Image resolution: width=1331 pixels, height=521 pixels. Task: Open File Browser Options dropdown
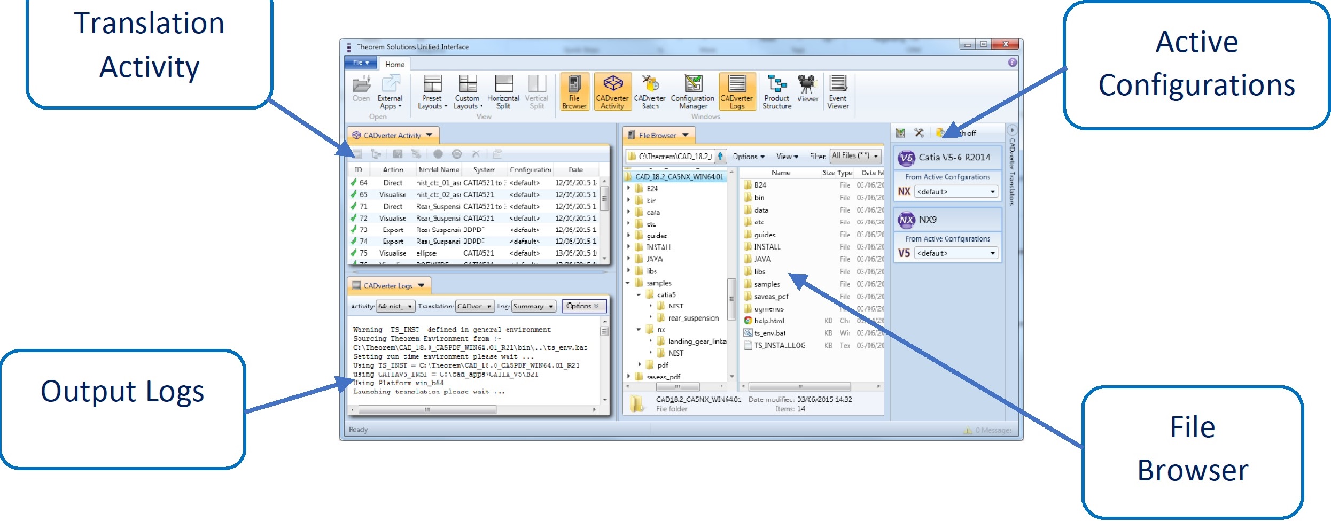tap(749, 157)
